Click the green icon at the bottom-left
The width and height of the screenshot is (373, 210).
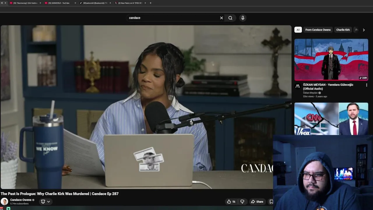[x=8, y=209]
